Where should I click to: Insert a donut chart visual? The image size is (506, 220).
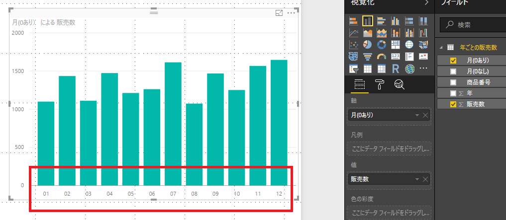click(x=382, y=45)
